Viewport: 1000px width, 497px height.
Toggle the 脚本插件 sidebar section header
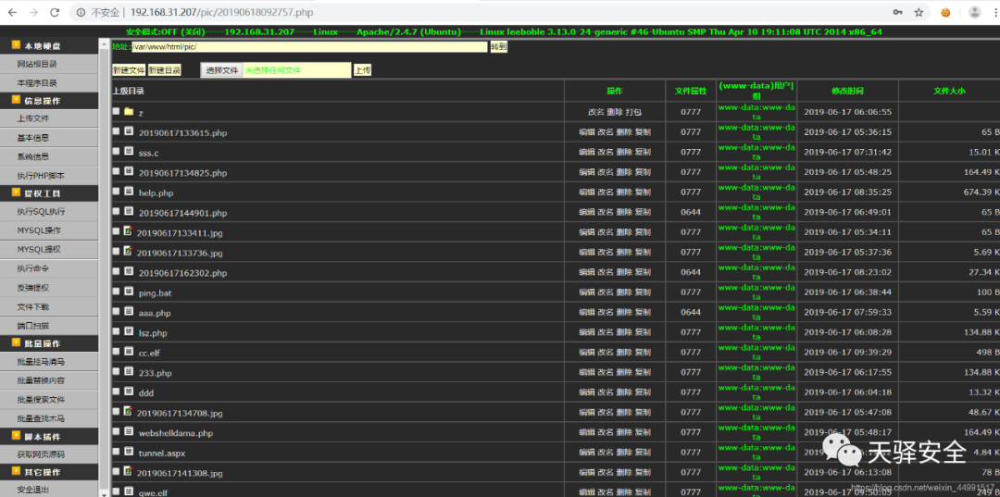(49, 436)
